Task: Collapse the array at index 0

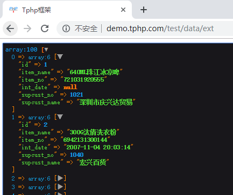Action: click(x=60, y=57)
